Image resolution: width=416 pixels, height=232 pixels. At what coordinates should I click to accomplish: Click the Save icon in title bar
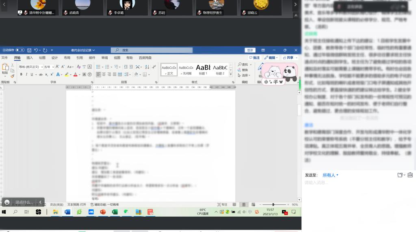(x=29, y=50)
